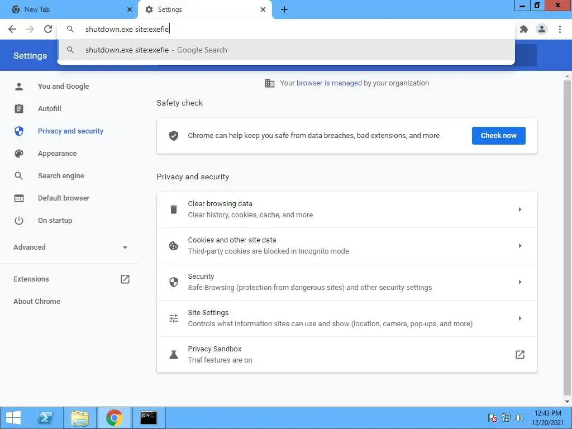Open the Chrome profile avatar

(542, 29)
